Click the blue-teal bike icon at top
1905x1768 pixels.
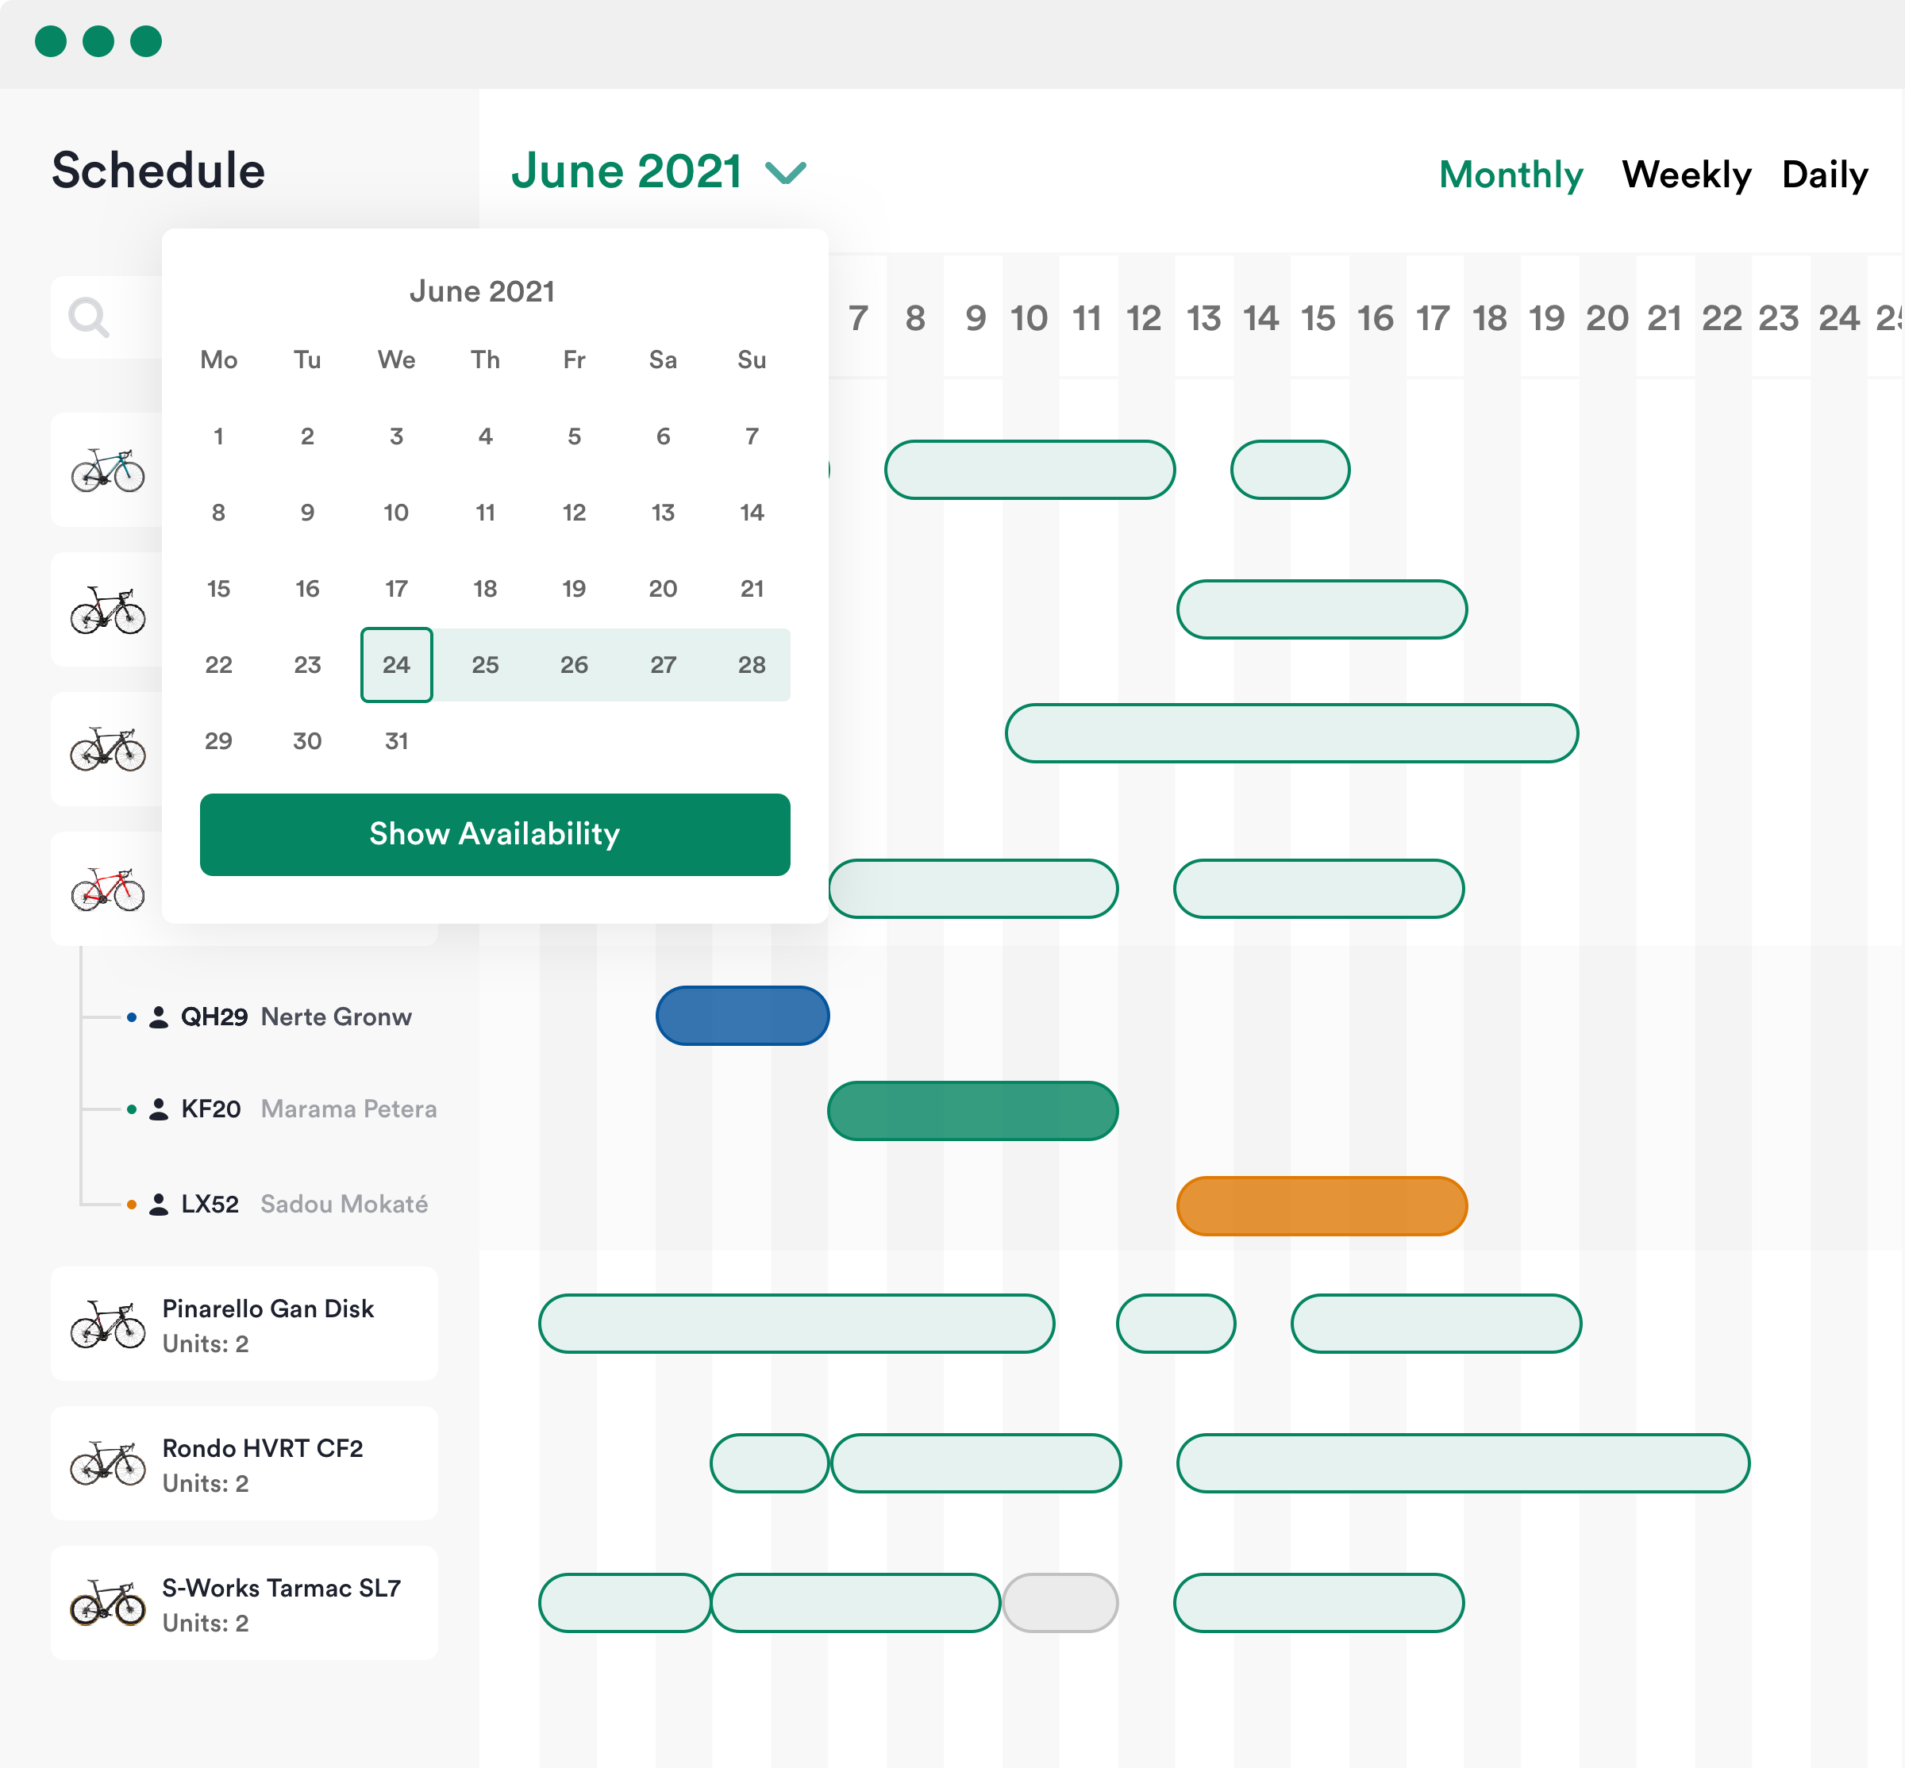(x=107, y=471)
